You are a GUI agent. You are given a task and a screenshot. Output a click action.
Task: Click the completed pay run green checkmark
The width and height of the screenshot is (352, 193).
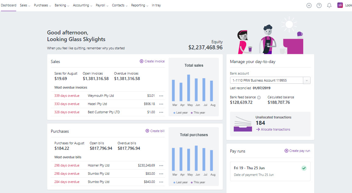pos(304,168)
